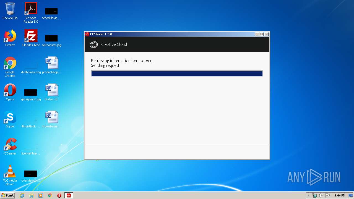Open Windows Media Player taskbar icon
The image size is (354, 199).
click(41, 195)
